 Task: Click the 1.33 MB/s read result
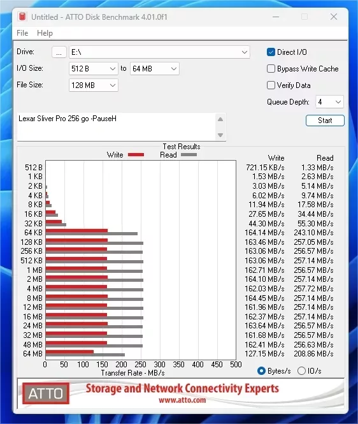tap(317, 168)
